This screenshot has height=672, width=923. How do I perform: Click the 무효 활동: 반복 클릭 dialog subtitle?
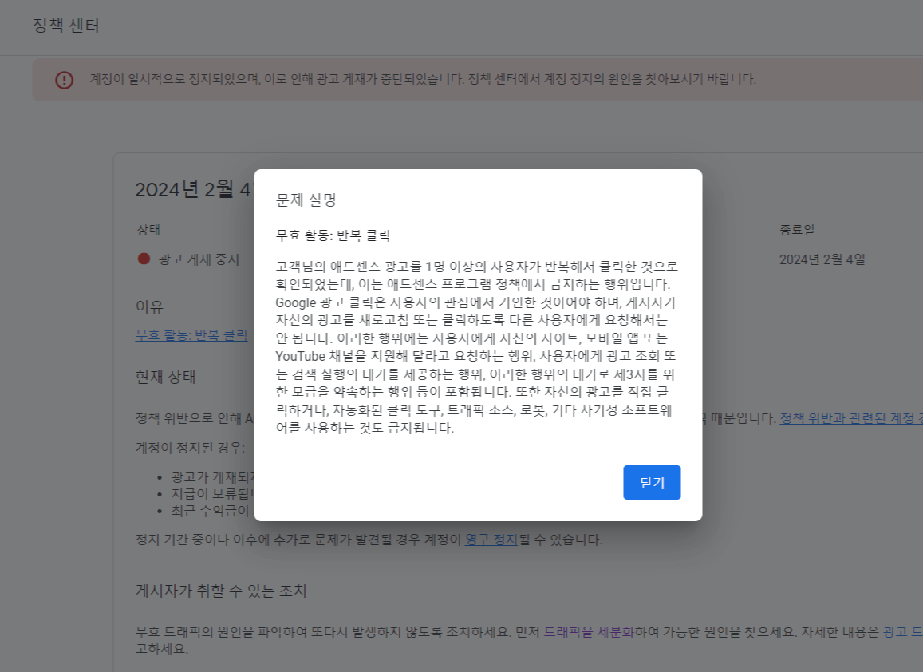[x=333, y=235]
